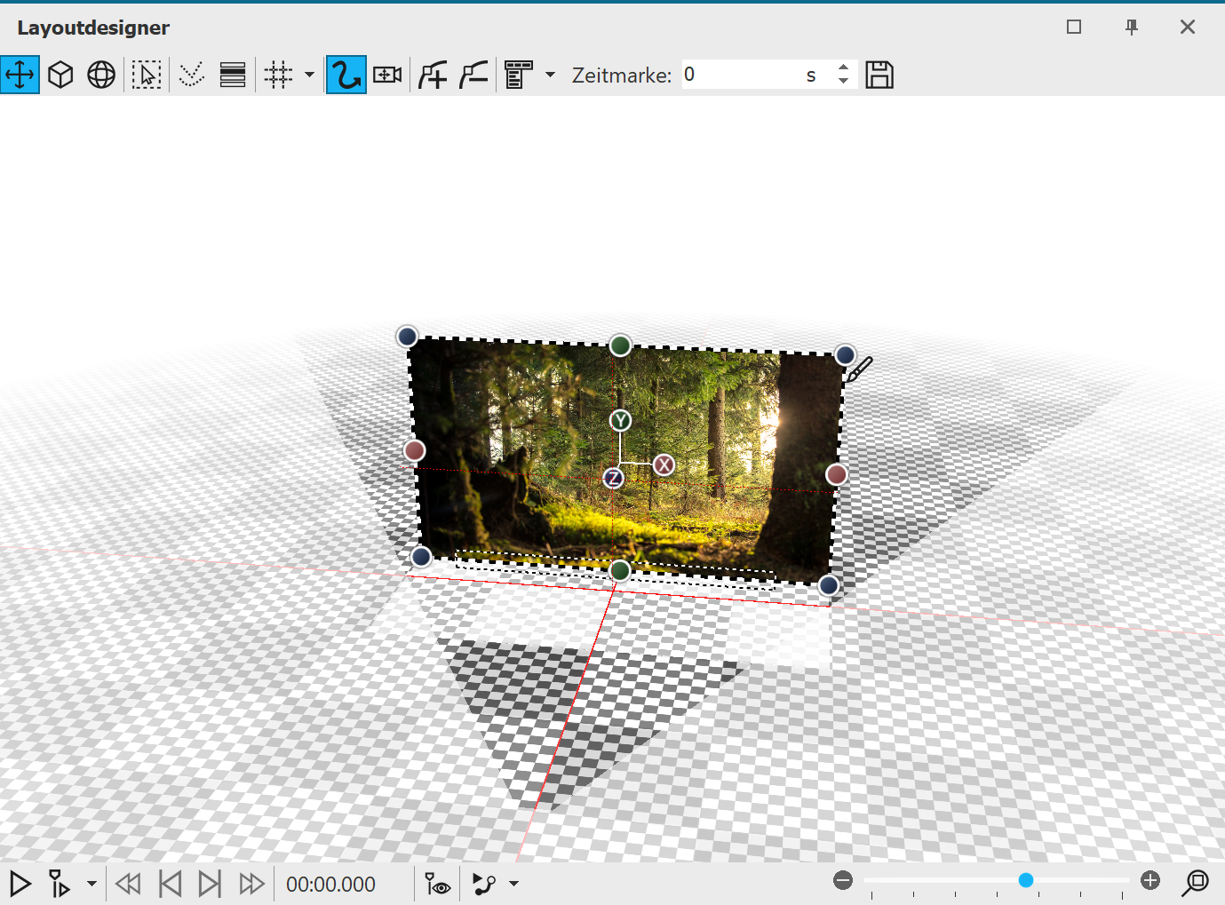Open the keyframe path dropdown in bottom bar
The image size is (1225, 905).
[513, 884]
